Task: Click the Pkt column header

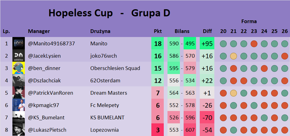Action: click(158, 31)
